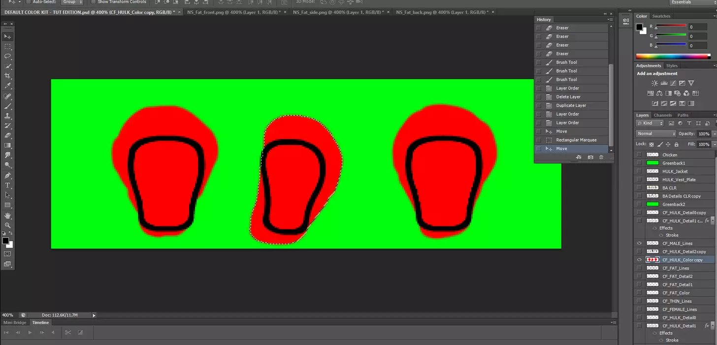Select the Rectangle shape tool
717x345 pixels.
(7, 205)
